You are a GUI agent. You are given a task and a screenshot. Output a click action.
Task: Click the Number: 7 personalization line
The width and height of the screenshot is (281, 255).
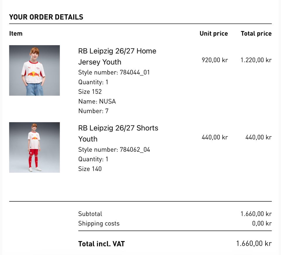point(93,111)
